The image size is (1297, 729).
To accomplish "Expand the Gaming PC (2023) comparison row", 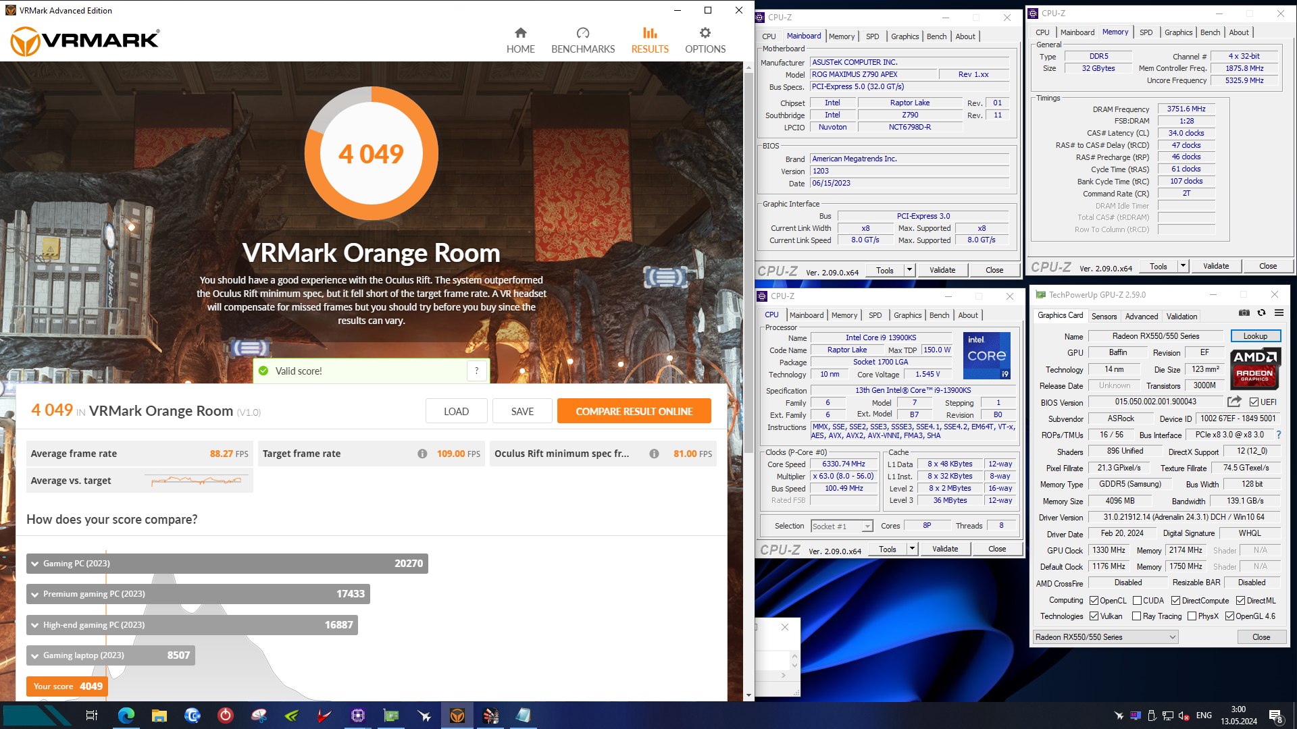I will [228, 564].
